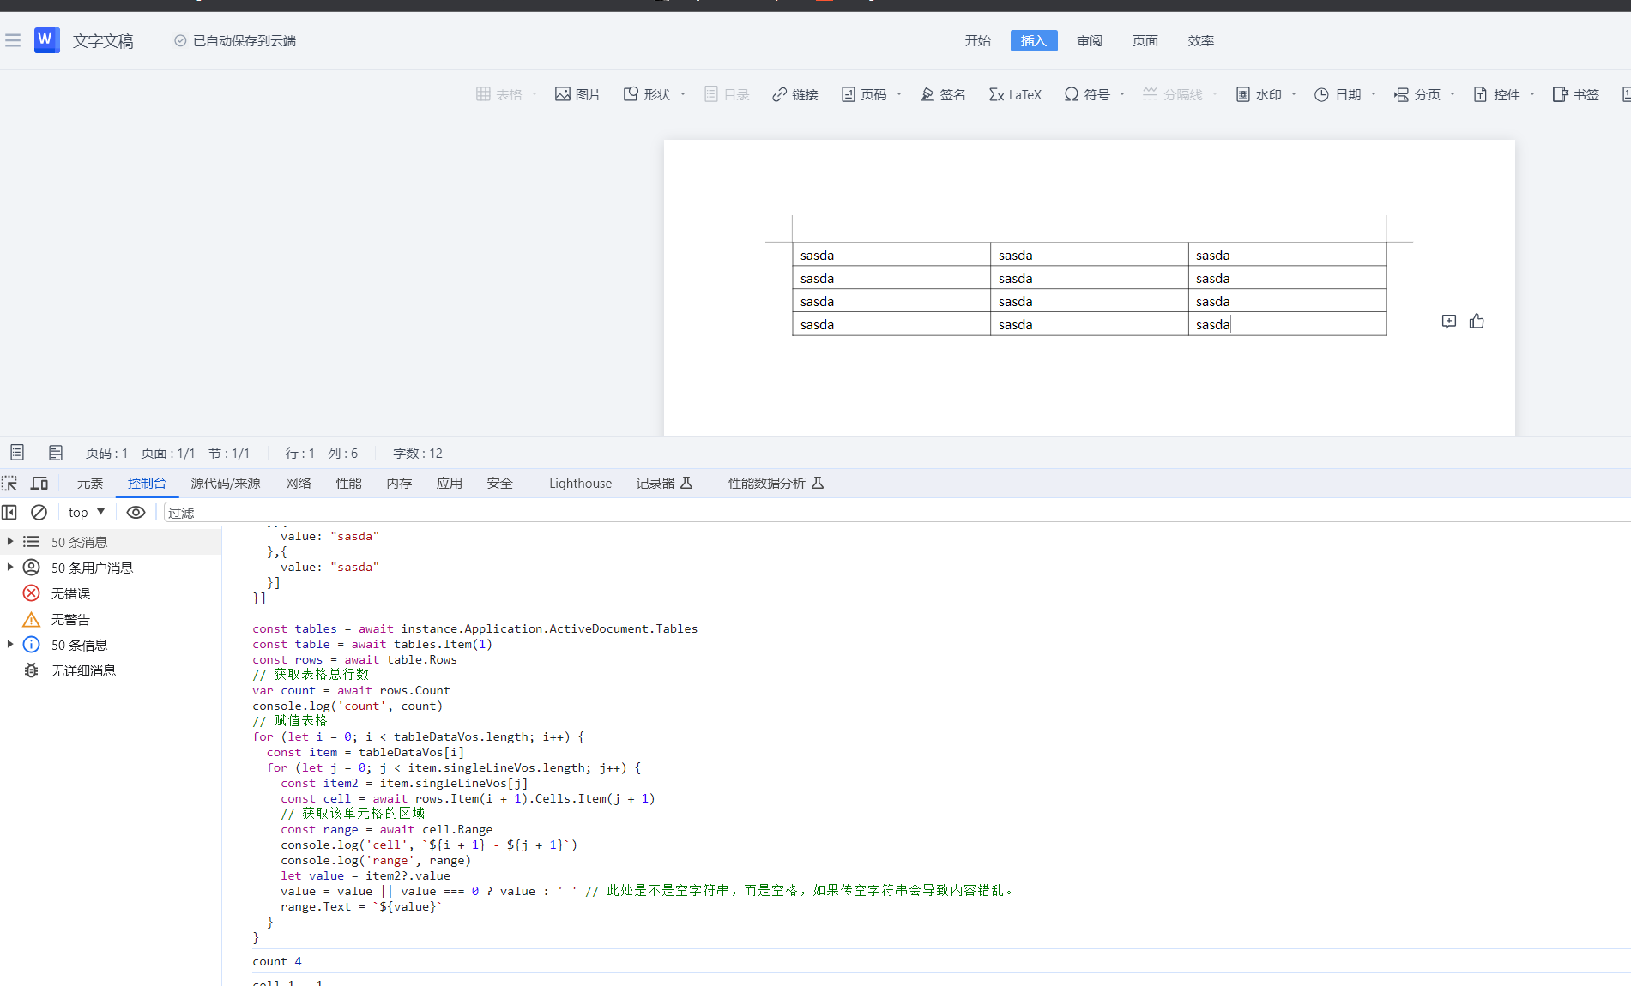Select the 插入 ribbon tab
Viewport: 1631px width, 986px height.
click(1034, 40)
